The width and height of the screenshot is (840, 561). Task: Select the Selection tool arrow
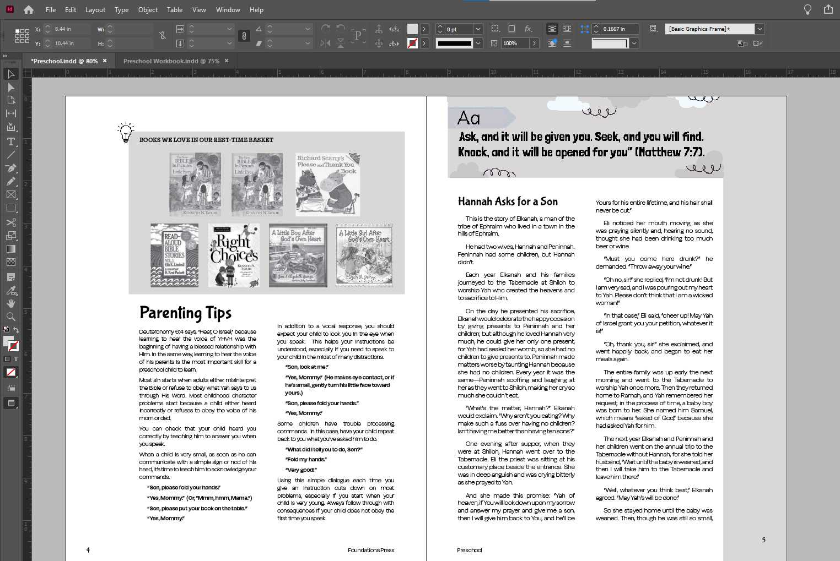pyautogui.click(x=10, y=74)
